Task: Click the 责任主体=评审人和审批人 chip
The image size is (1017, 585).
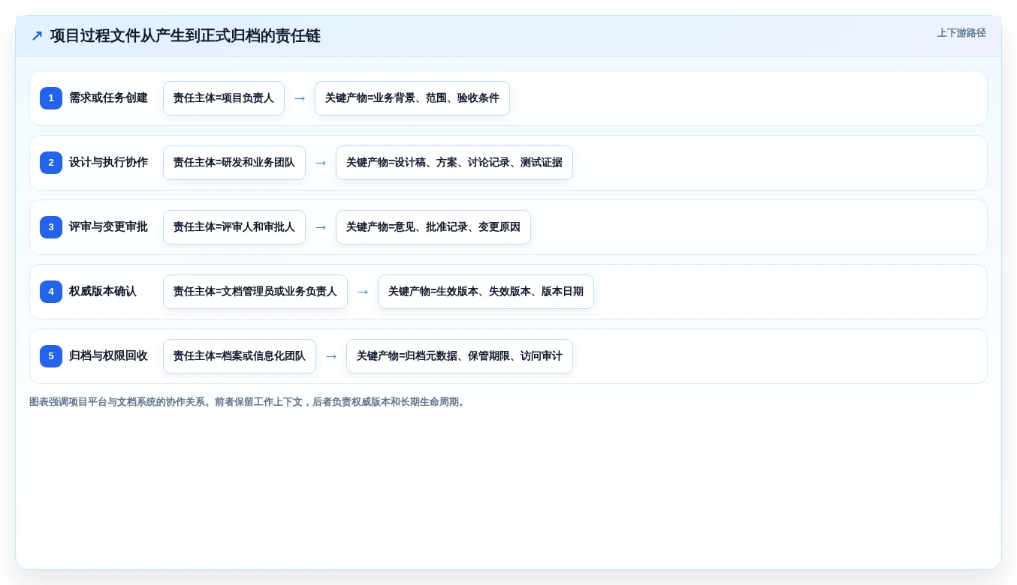Action: [x=234, y=227]
